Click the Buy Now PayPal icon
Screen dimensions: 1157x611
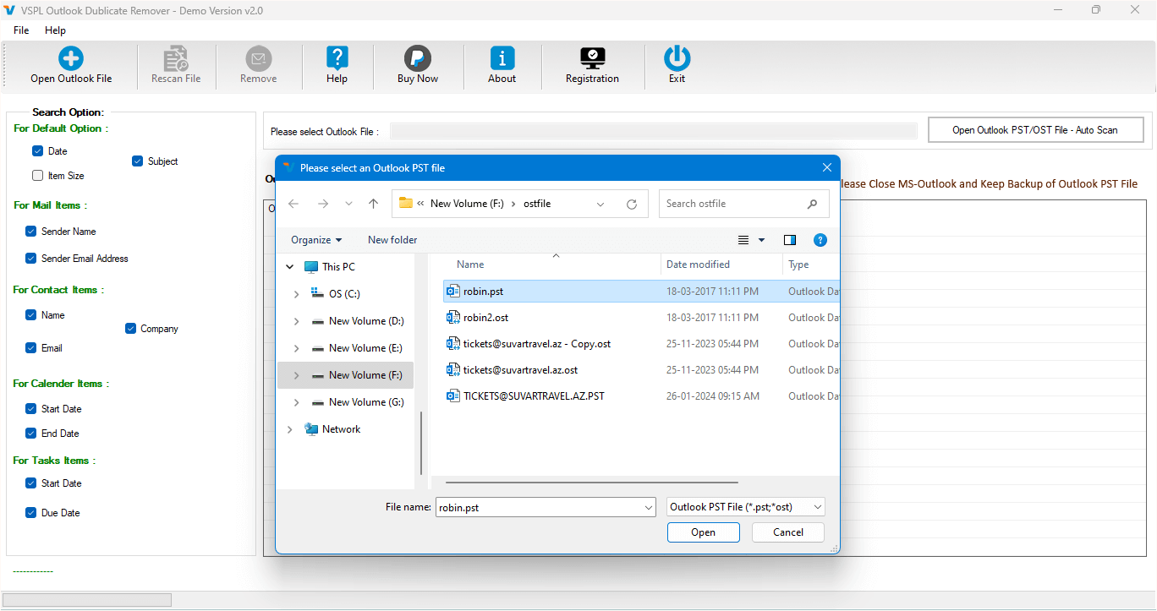click(418, 58)
